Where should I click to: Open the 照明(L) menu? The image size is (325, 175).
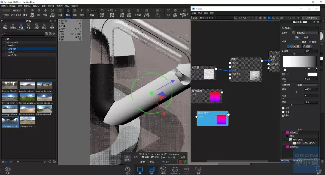click(27, 6)
